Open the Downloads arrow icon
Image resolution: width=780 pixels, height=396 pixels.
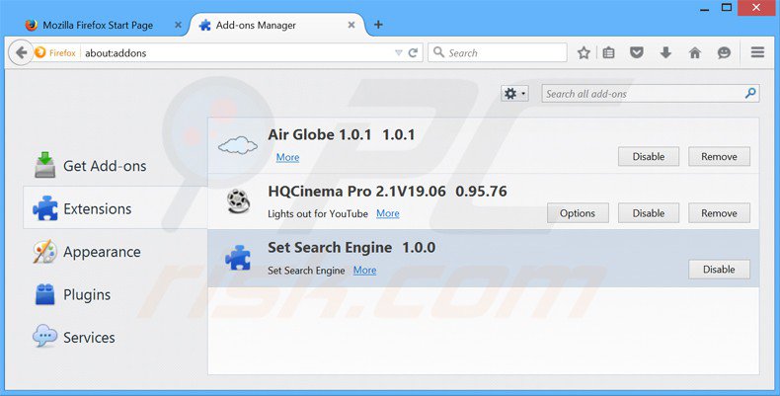665,52
